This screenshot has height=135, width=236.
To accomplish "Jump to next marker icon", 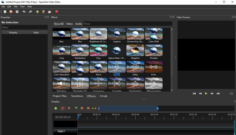I will pyautogui.click(x=88, y=108).
